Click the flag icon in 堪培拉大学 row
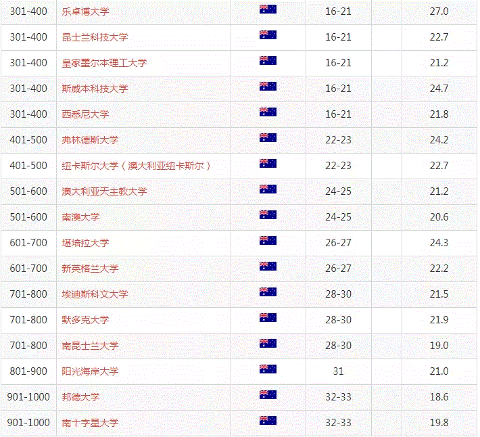 tap(268, 241)
